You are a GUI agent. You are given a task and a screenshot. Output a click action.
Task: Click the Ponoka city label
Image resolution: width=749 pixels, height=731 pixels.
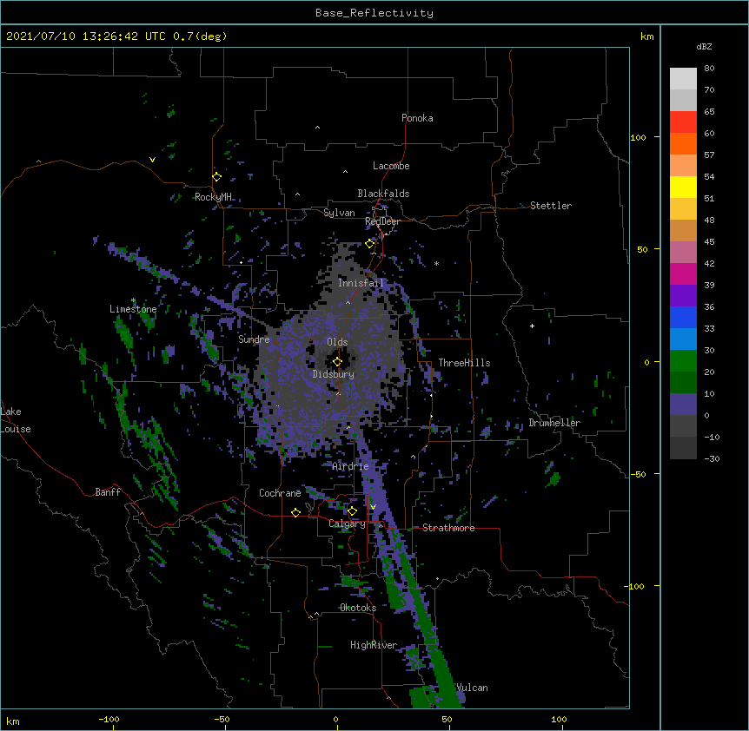click(x=417, y=118)
